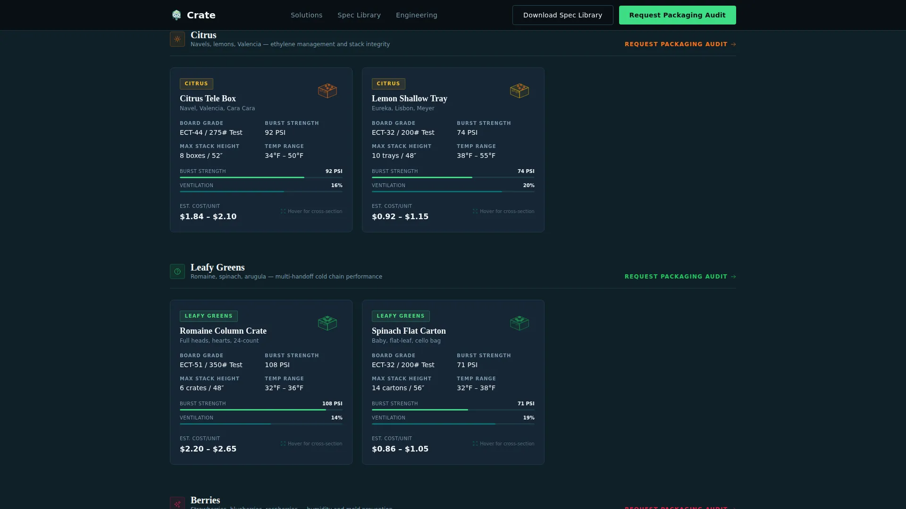The height and width of the screenshot is (509, 906).
Task: Click the Download Spec Library button
Action: tap(562, 15)
